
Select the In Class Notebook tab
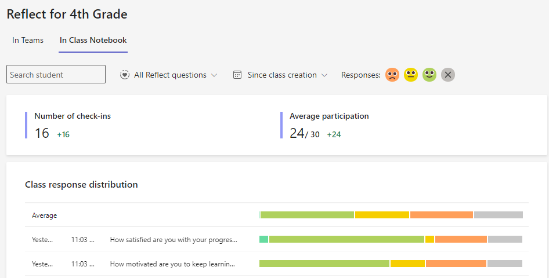pos(93,40)
